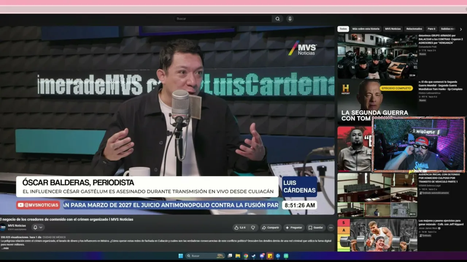This screenshot has width=467, height=262.
Task: Click the '350.925 visualizaciones' view count text
Action: point(15,237)
